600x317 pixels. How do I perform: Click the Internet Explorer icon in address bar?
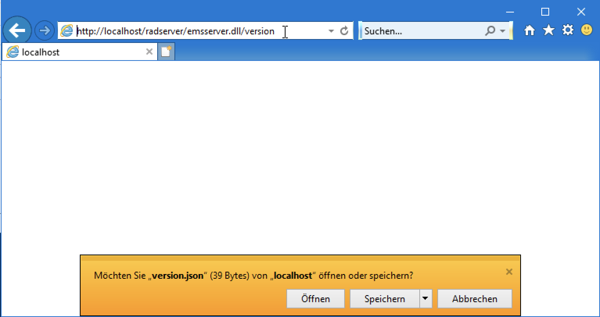[67, 31]
